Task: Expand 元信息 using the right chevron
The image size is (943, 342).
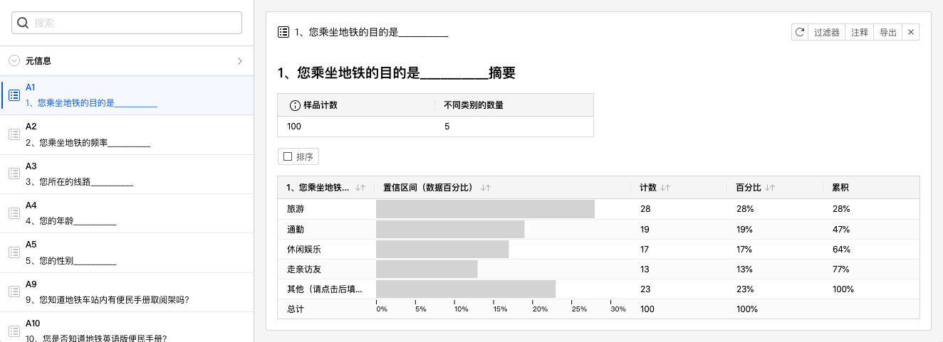Action: tap(240, 61)
